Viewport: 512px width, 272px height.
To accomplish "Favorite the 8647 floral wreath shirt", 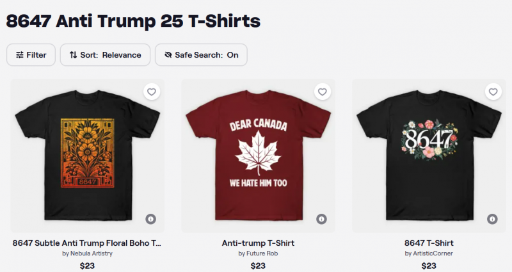I will 493,92.
